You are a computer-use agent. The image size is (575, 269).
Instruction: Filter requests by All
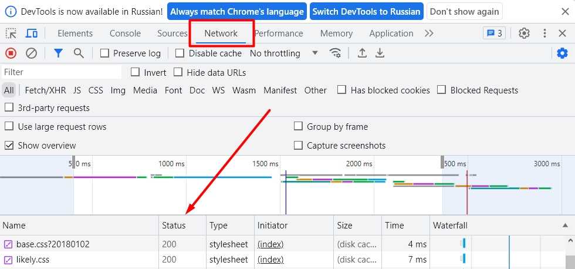coord(9,90)
